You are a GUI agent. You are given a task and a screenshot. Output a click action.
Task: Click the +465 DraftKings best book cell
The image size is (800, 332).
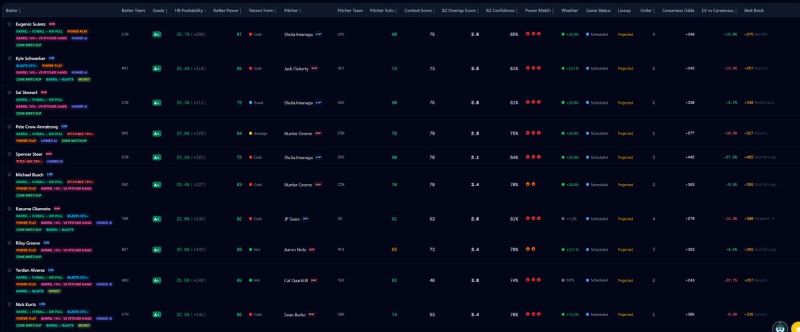(x=760, y=157)
